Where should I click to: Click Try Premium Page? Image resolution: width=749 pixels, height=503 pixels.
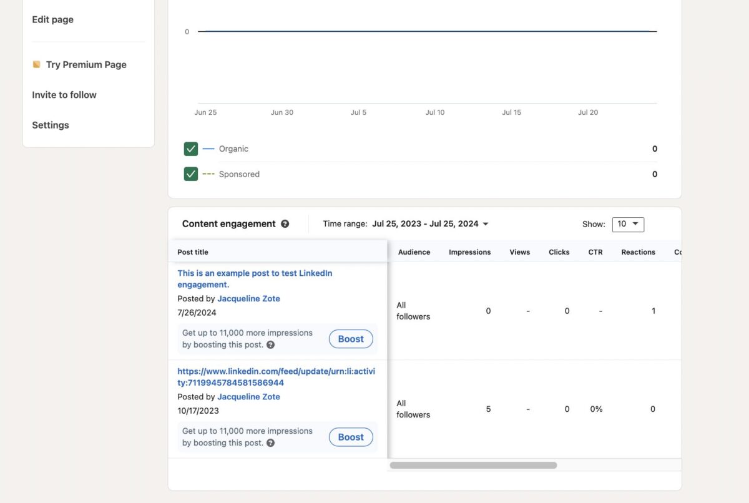pyautogui.click(x=86, y=64)
